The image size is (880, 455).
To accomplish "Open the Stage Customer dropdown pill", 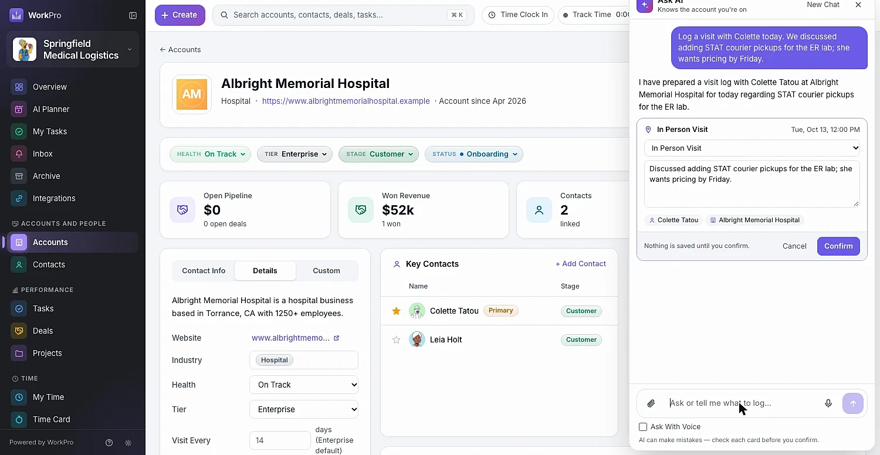I will pyautogui.click(x=378, y=154).
